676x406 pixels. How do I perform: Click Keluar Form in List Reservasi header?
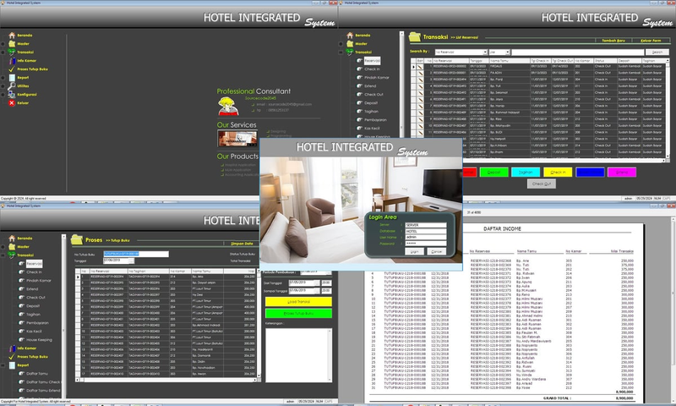tap(651, 41)
